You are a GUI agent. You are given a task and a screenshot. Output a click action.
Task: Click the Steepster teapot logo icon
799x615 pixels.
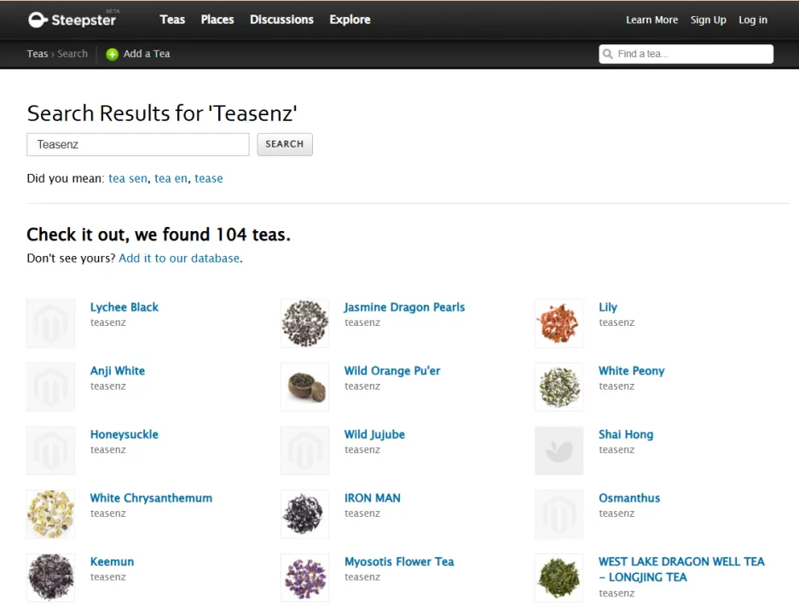coord(38,20)
